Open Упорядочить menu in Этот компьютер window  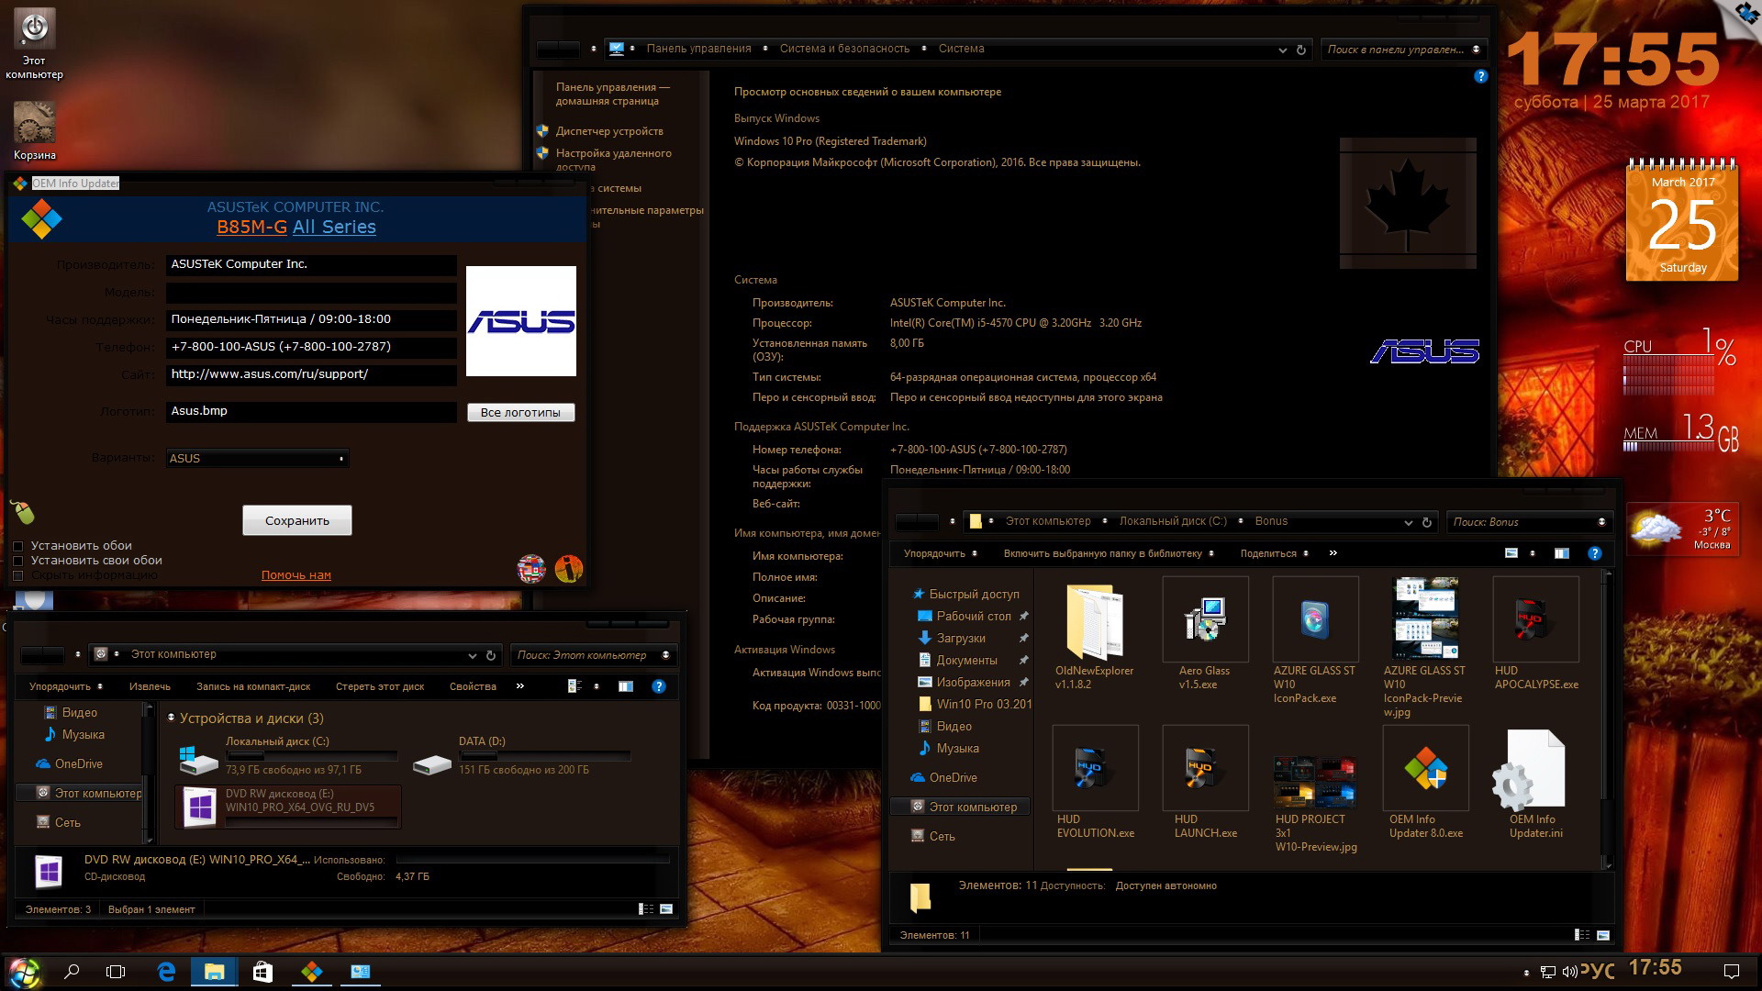[65, 686]
